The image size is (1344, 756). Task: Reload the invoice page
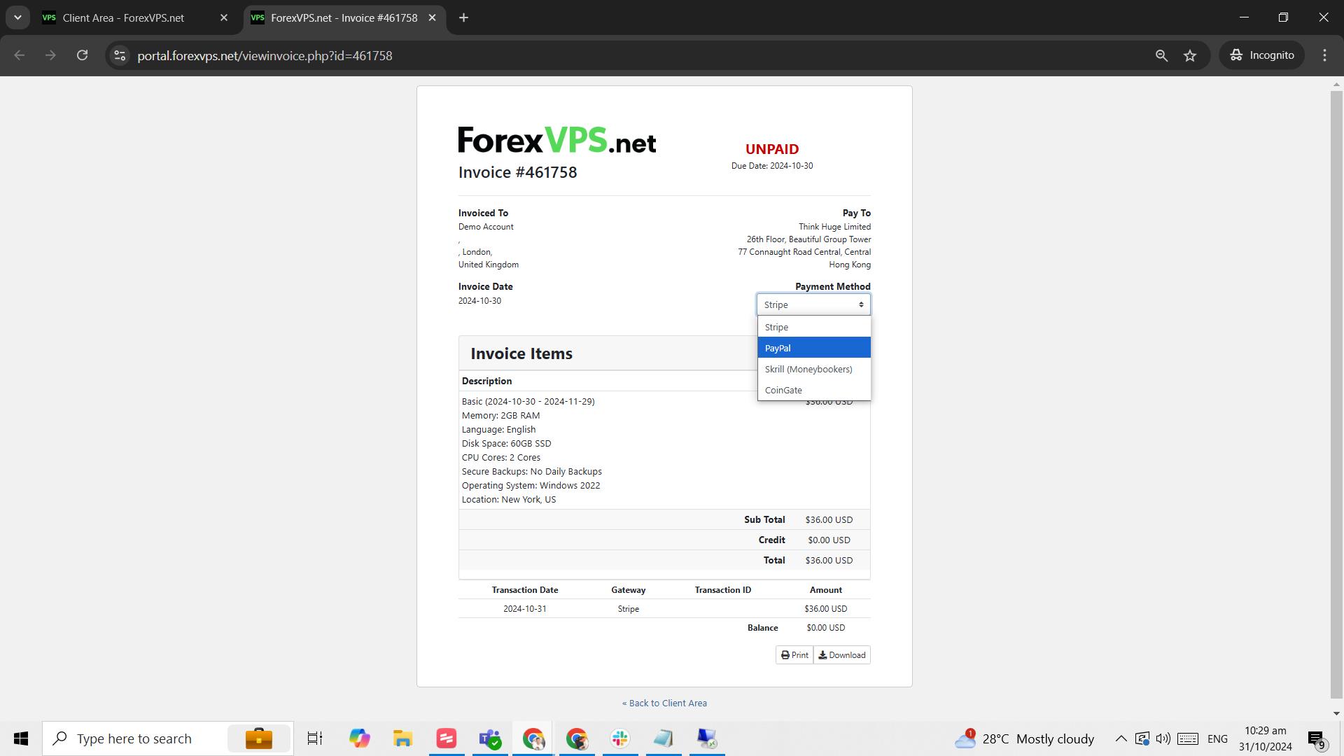(82, 55)
